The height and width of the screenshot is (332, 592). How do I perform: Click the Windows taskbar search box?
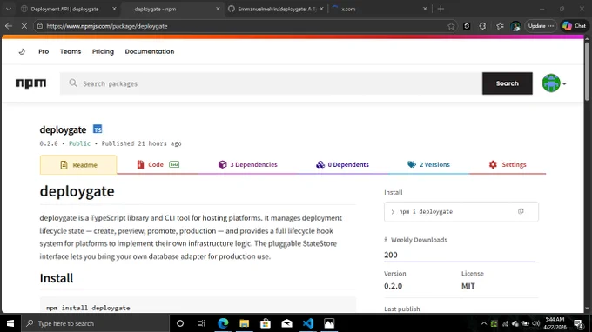95,323
